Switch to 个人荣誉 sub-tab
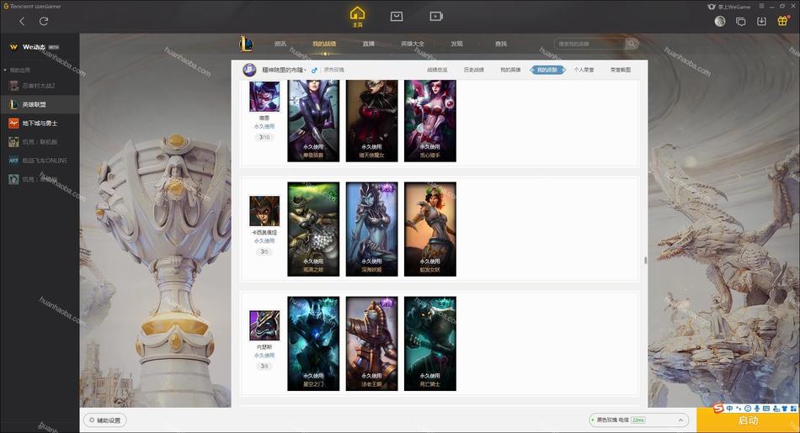This screenshot has height=433, width=800. [x=584, y=70]
